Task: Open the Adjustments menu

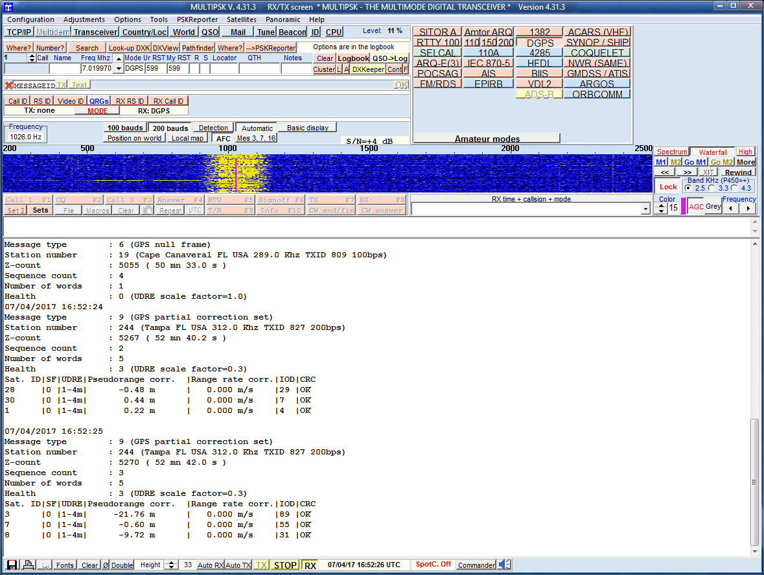Action: pyautogui.click(x=84, y=19)
